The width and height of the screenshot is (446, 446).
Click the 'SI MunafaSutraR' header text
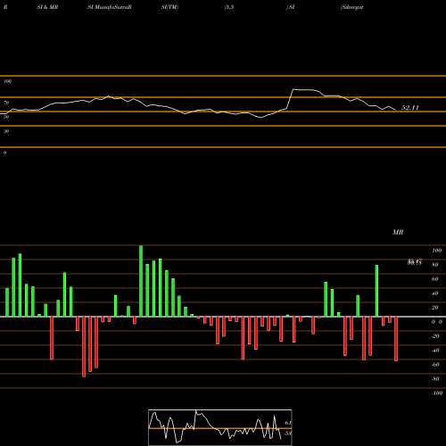pos(110,7)
